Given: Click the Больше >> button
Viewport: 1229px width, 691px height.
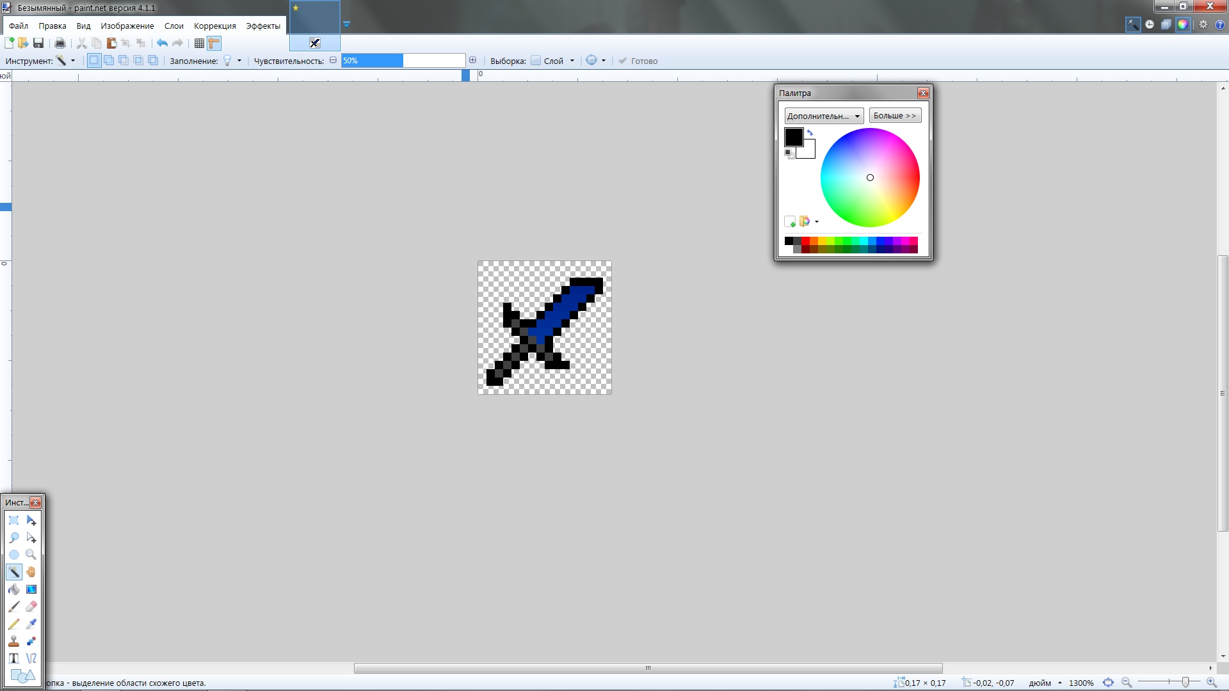Looking at the screenshot, I should tap(895, 116).
